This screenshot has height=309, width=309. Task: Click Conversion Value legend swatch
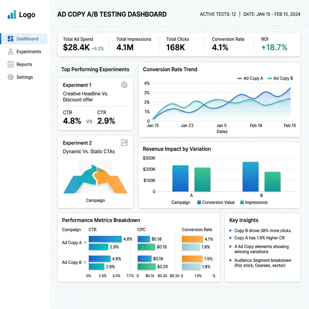(199, 202)
